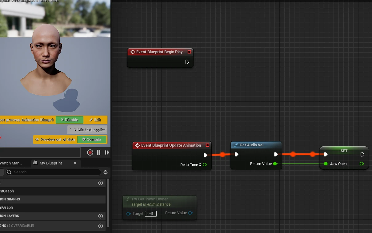Compile the out-of-date preview

pos(92,140)
